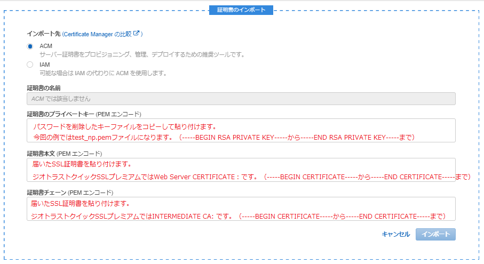The height and width of the screenshot is (264, 484).
Task: Click the 証明書のインポート header label
Action: coord(241,10)
